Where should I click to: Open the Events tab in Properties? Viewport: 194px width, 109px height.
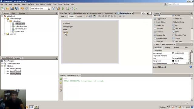pyautogui.click(x=176, y=48)
